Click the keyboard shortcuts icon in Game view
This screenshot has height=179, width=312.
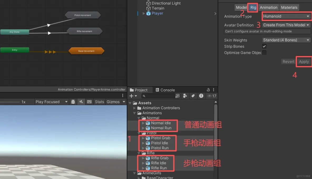pos(90,101)
